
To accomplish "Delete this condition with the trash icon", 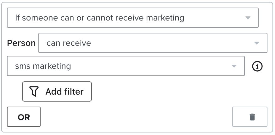I will pyautogui.click(x=252, y=117).
